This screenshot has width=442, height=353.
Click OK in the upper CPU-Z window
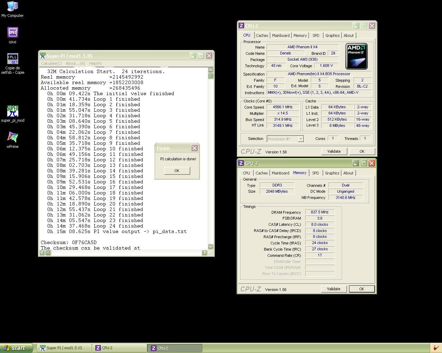362,151
